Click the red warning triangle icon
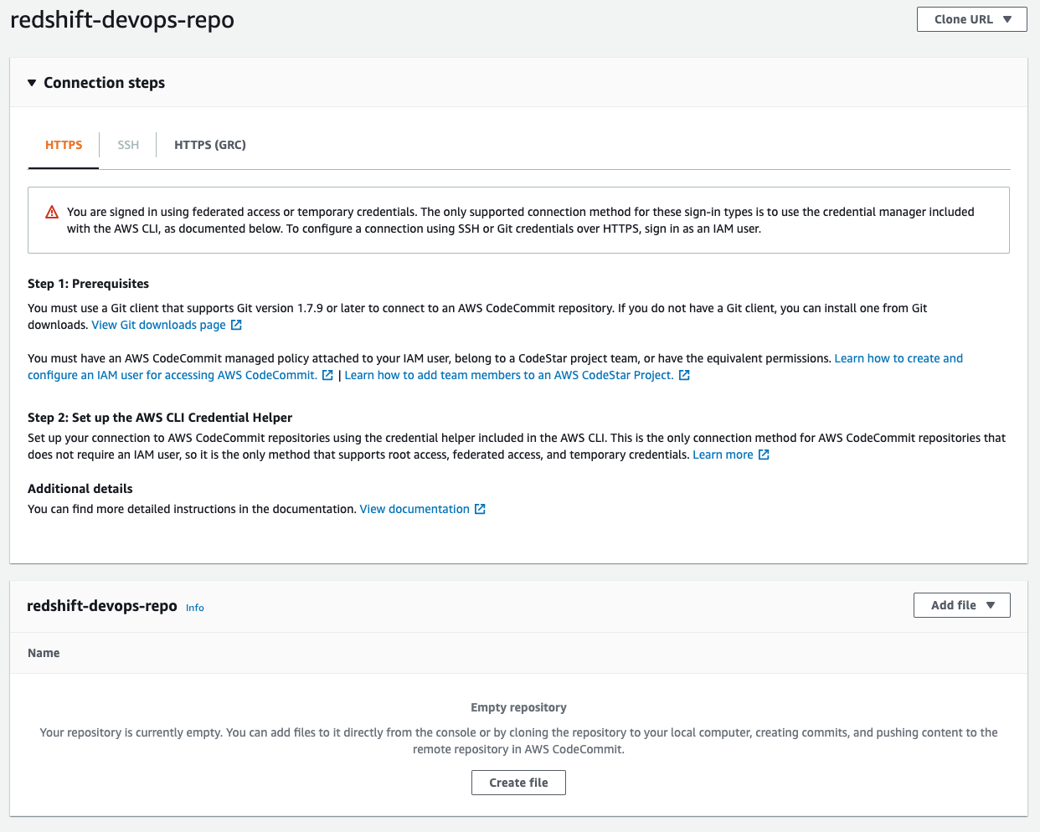Screen dimensions: 1040x832 (x=52, y=213)
